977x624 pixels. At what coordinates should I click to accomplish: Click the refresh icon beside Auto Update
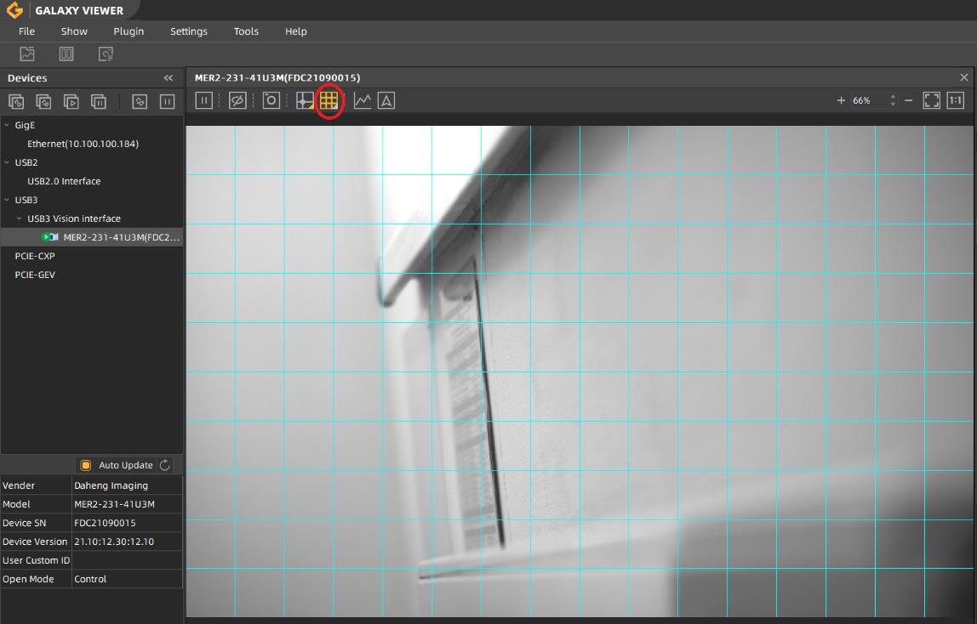pyautogui.click(x=165, y=465)
